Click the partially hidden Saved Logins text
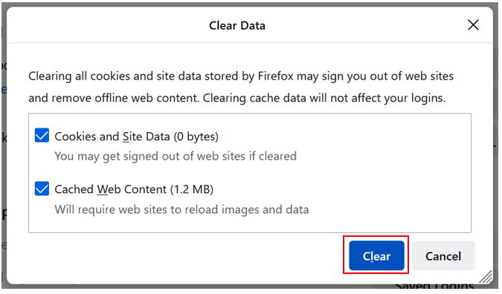 (x=434, y=285)
